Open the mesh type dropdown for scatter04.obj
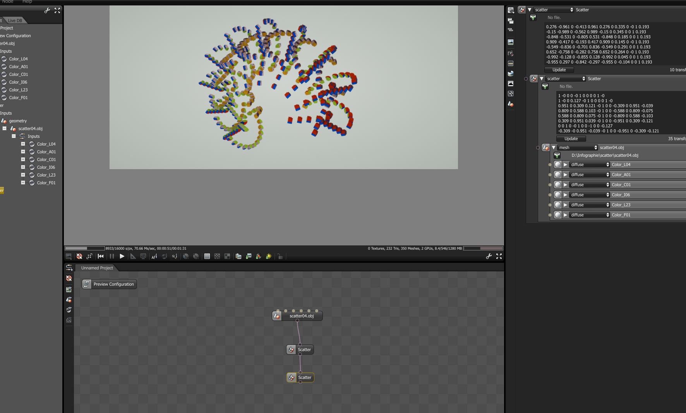 (x=578, y=147)
